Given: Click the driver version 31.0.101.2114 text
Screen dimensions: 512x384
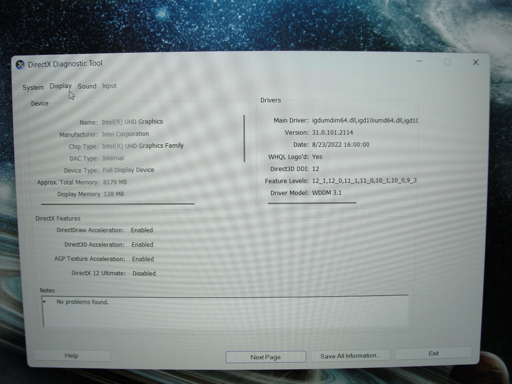Looking at the screenshot, I should [332, 132].
